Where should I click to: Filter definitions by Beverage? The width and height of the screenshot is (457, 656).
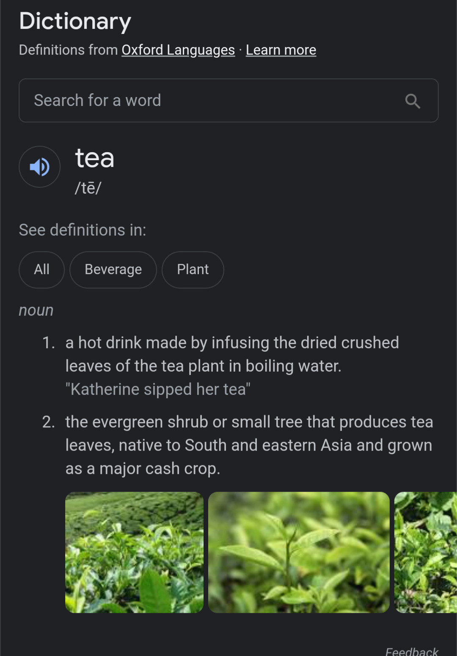[x=113, y=270]
